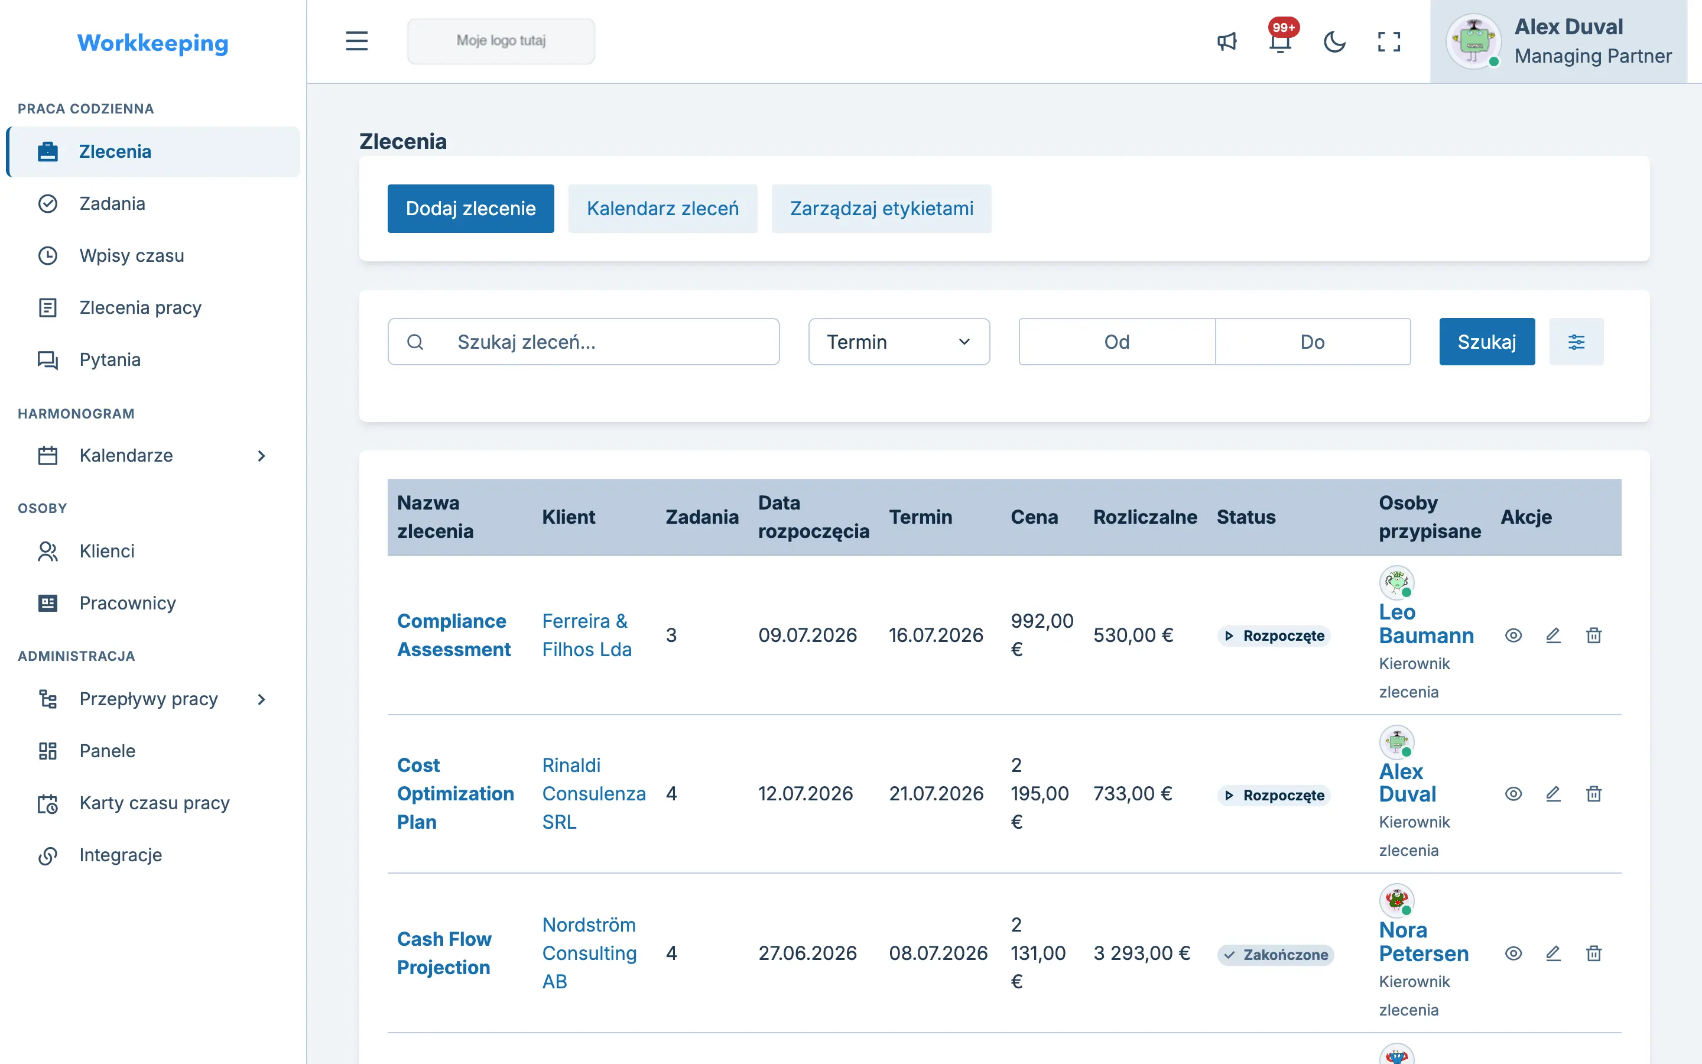The height and width of the screenshot is (1064, 1702).
Task: Open the Ferreira & Filhos Lda client link
Action: 587,635
